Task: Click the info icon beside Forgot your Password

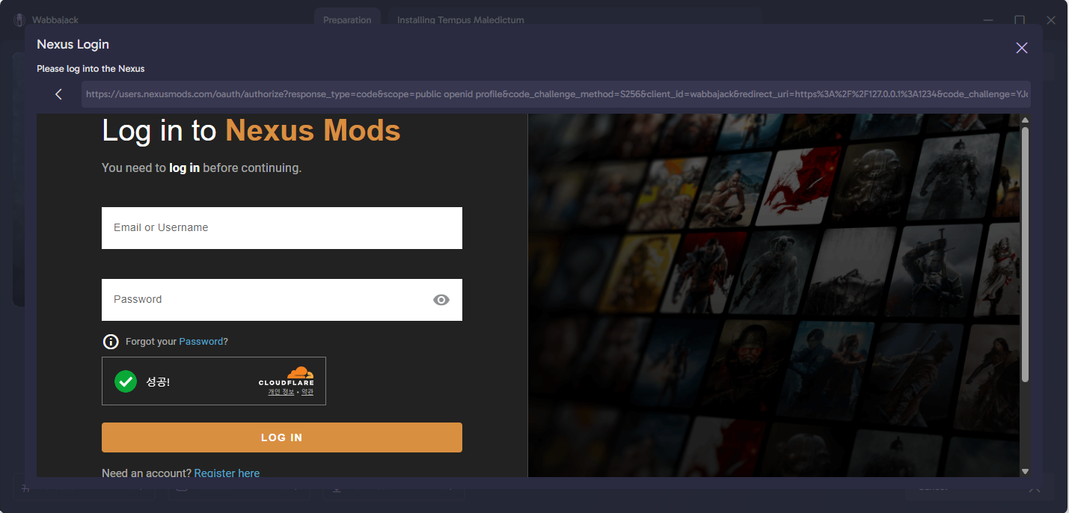Action: click(111, 342)
